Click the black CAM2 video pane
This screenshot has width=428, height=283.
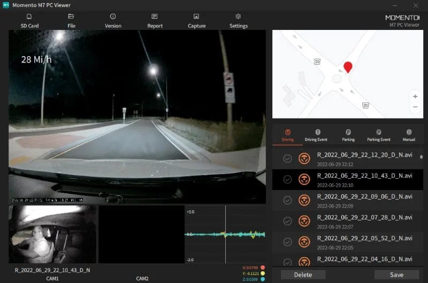(141, 234)
